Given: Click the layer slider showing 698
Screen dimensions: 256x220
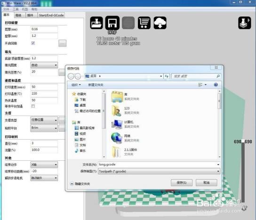Looking at the screenshot, I should [x=243, y=171].
